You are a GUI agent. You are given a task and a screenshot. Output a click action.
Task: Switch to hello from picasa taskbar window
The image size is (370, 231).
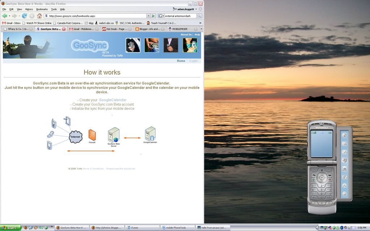[x=212, y=228]
